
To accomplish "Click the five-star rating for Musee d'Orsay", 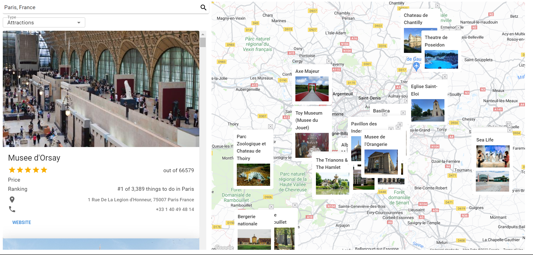I will (x=28, y=170).
